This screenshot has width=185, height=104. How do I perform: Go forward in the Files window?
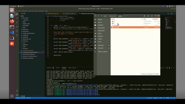coord(99,16)
